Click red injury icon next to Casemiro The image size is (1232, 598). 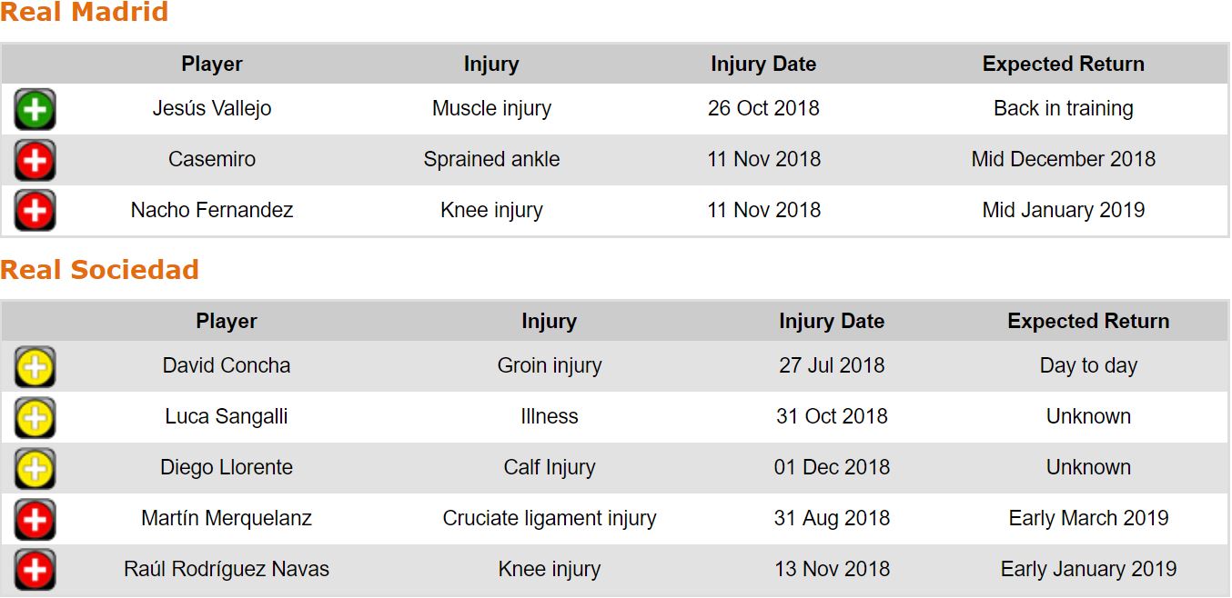coord(35,160)
